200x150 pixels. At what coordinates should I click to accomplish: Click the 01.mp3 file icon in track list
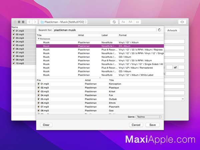[38, 84]
